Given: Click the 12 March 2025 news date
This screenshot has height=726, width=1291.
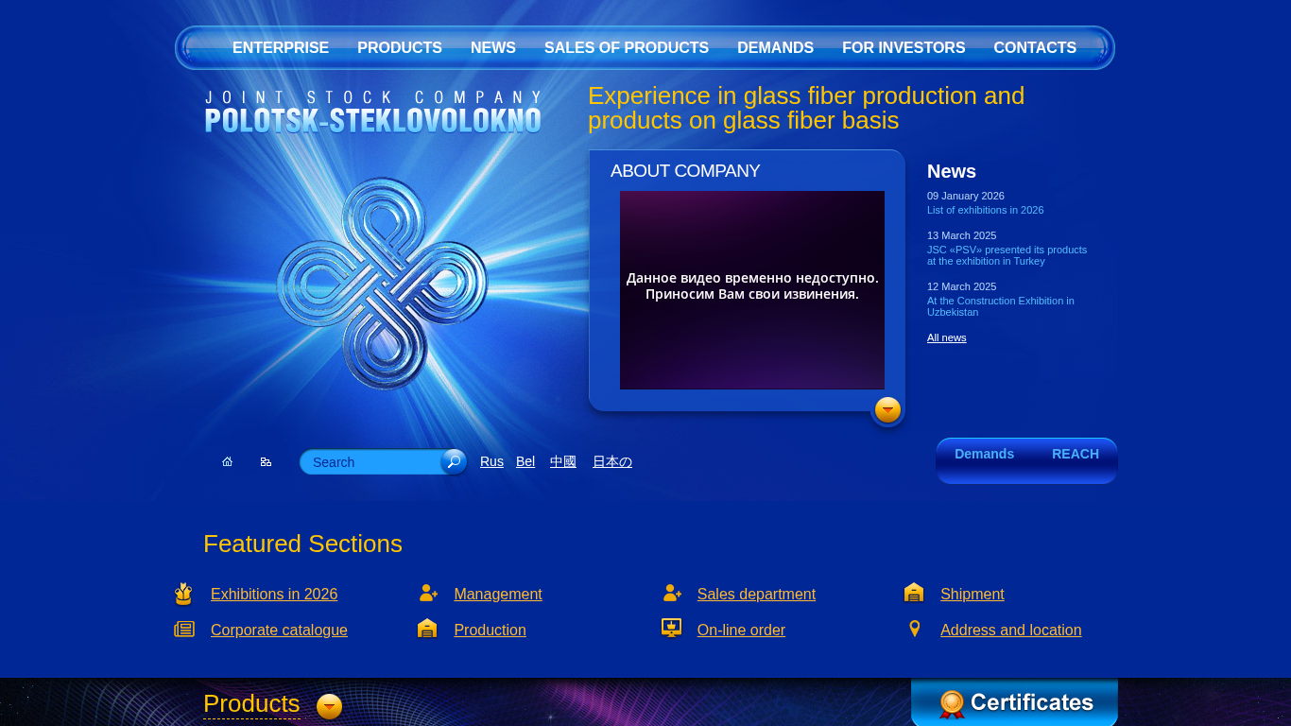Looking at the screenshot, I should [x=961, y=286].
